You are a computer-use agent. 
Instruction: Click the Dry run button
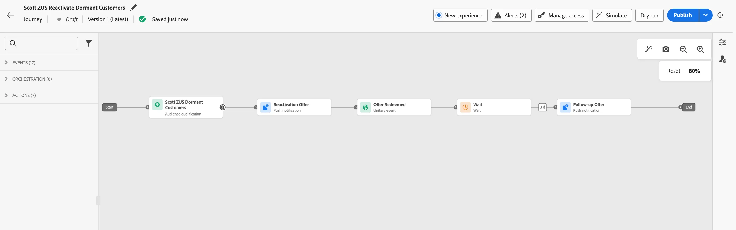[649, 15]
